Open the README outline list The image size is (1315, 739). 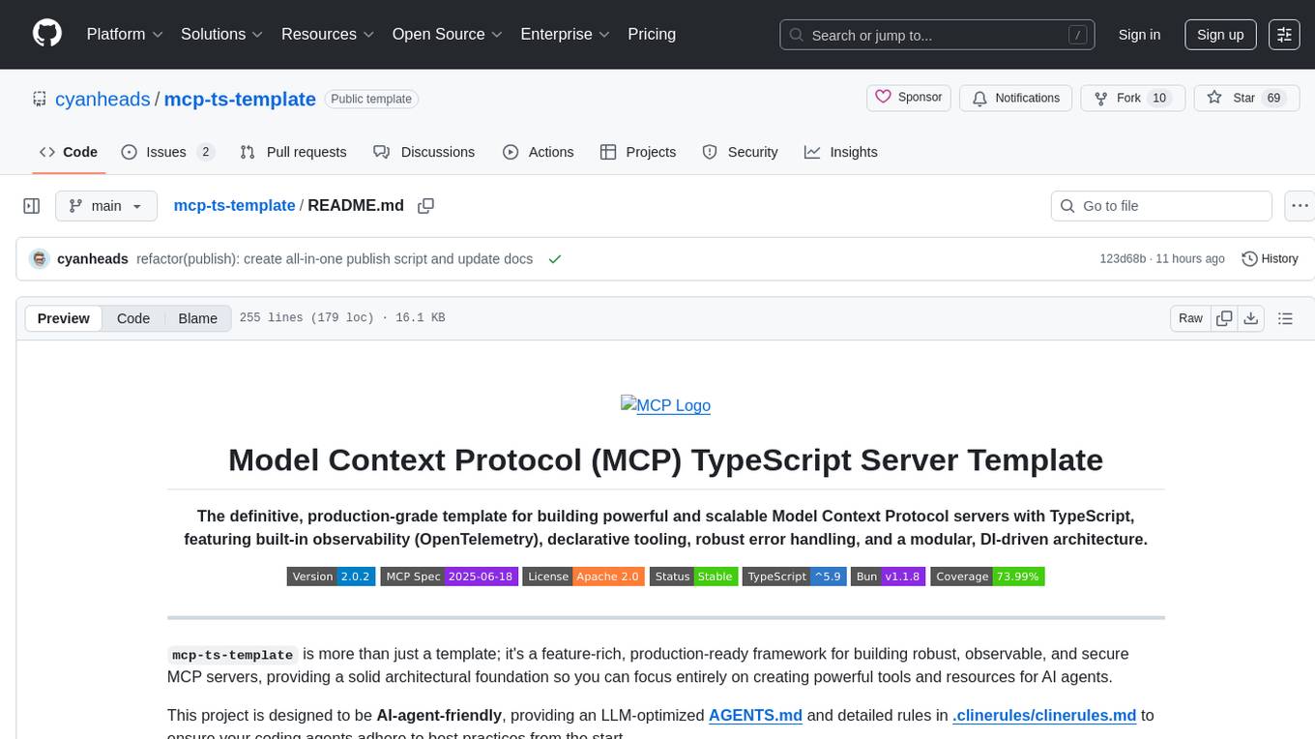pos(1285,318)
